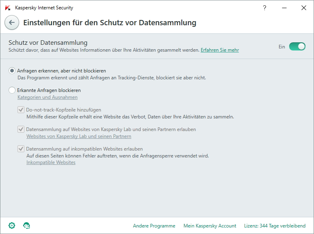
Task: Close the Kaspersky window
Action: (x=303, y=8)
